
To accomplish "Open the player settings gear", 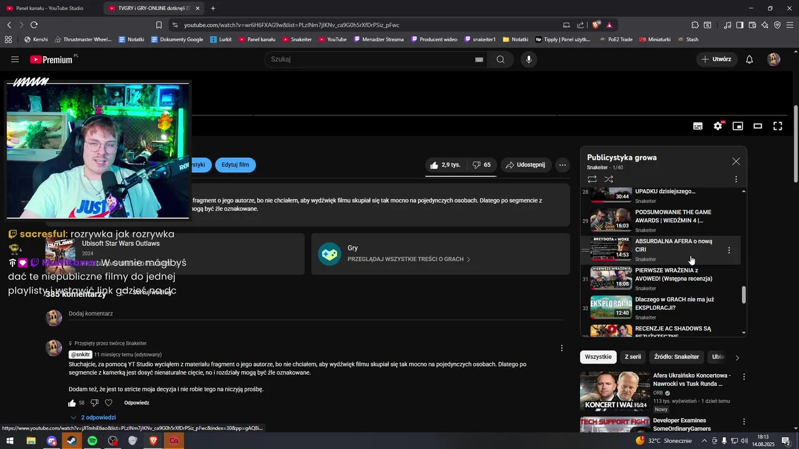I will click(x=718, y=126).
